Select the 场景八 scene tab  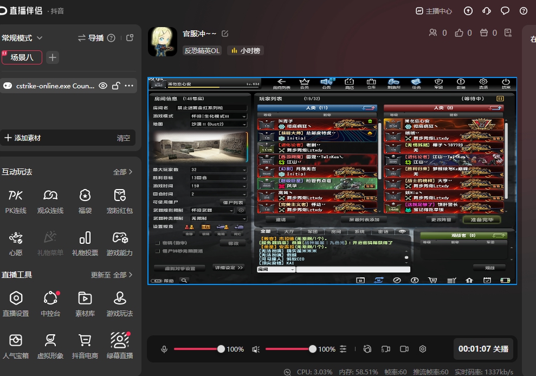22,57
